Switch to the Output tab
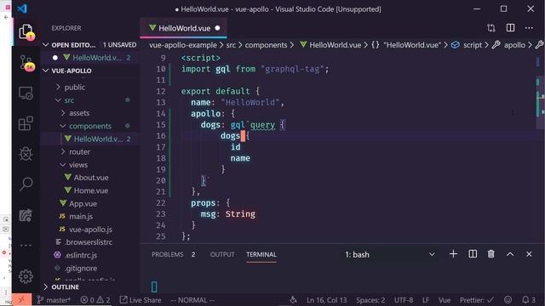This screenshot has height=306, width=545. (222, 254)
